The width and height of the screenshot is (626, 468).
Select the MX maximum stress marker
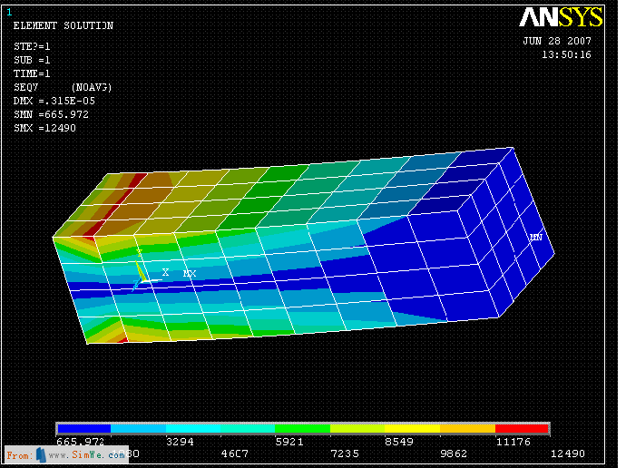(x=190, y=273)
